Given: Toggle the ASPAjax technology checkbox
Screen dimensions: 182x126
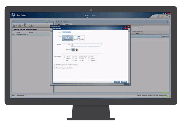Looking at the screenshot, I should (x=64, y=59).
